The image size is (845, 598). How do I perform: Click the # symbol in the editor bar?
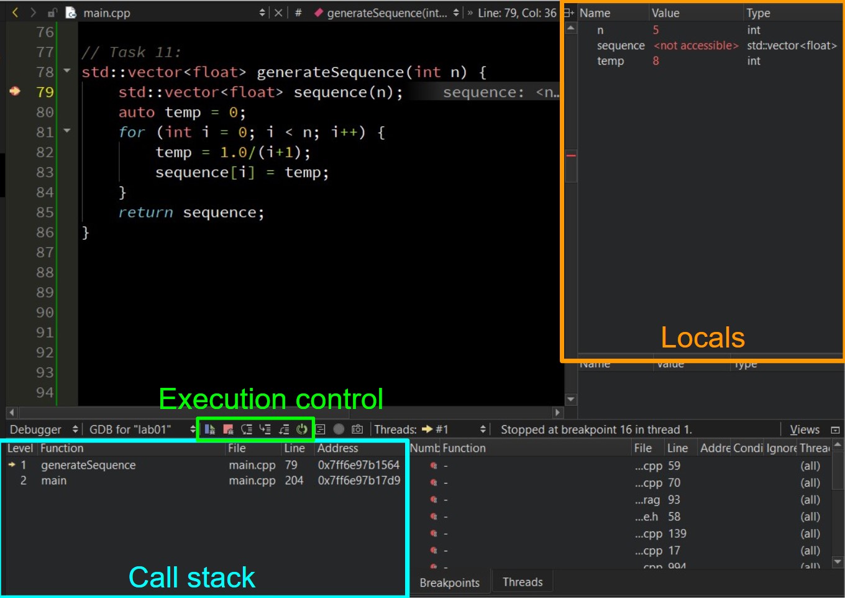298,12
